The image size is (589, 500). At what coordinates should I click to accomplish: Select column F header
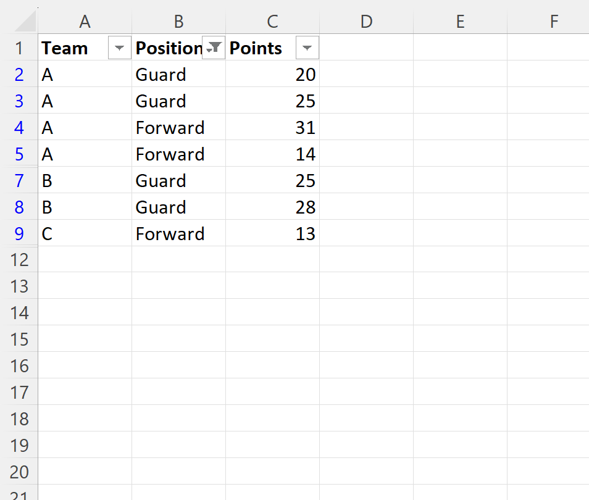[554, 22]
